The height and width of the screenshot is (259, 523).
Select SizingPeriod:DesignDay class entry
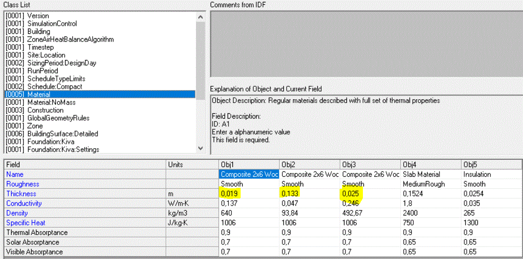(x=100, y=63)
